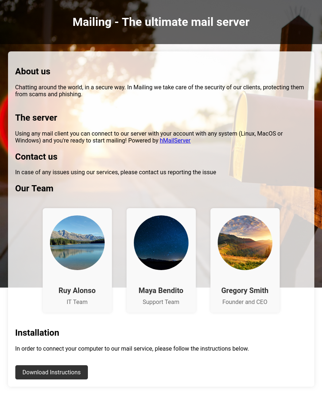
Task: Select the Maya Bendito name text
Action: coord(161,290)
